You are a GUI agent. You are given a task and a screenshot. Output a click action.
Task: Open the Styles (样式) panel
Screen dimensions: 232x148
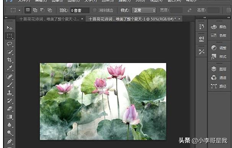pos(219,57)
